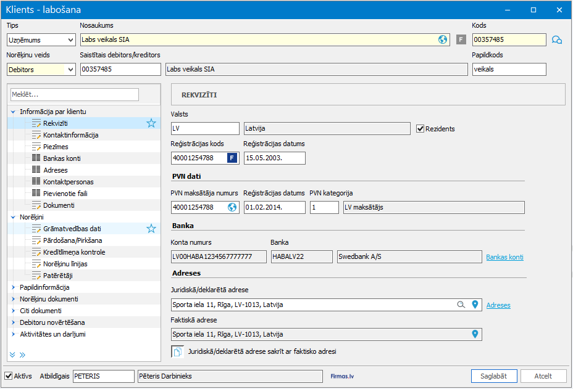This screenshot has height=389, width=573.
Task: Open the Adreses link
Action: (x=498, y=305)
